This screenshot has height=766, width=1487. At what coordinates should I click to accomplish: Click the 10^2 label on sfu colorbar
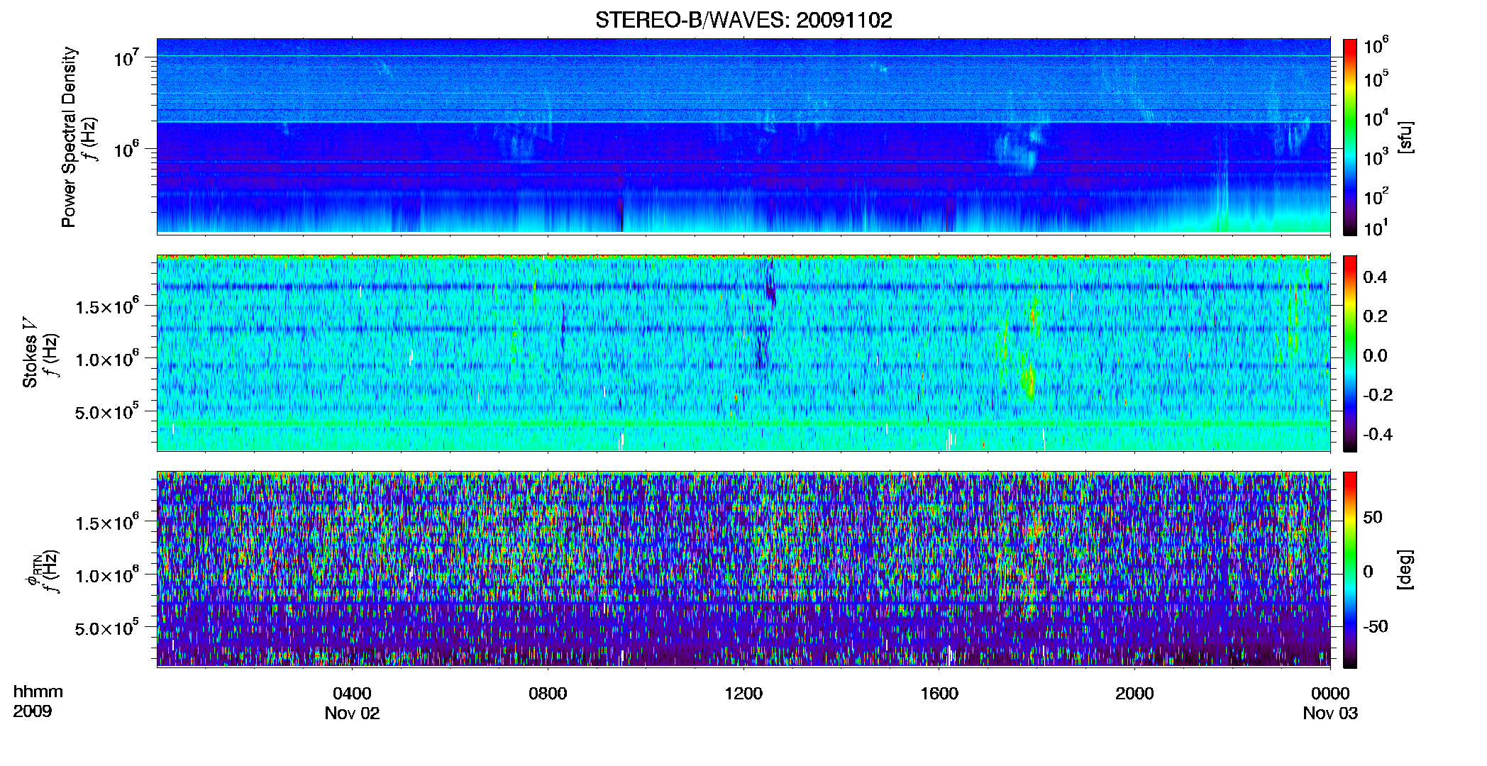1376,196
